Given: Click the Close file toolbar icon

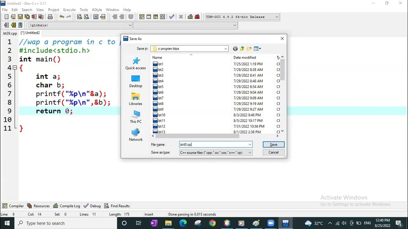Looking at the screenshot, I should pos(34,17).
